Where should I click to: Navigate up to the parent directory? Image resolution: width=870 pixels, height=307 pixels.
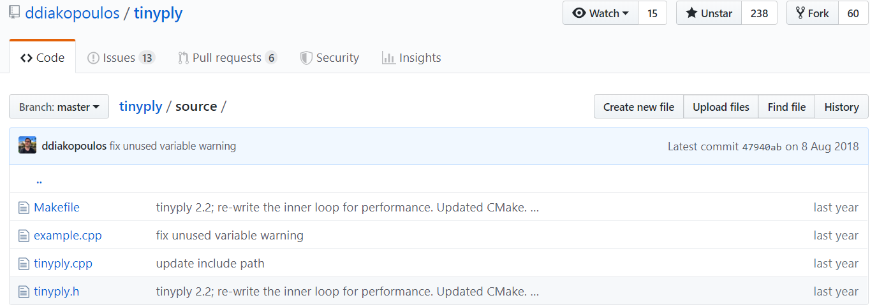click(39, 180)
